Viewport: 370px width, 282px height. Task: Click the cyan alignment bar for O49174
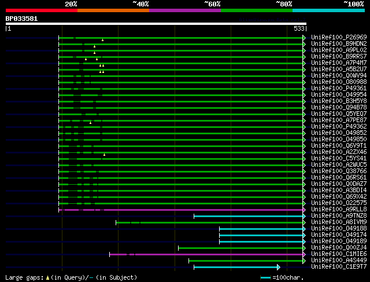261,236
